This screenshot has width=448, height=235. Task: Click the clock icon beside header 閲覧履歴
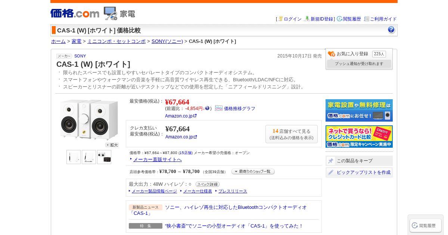339,19
